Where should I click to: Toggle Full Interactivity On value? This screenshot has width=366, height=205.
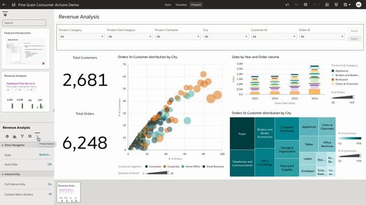50,184
